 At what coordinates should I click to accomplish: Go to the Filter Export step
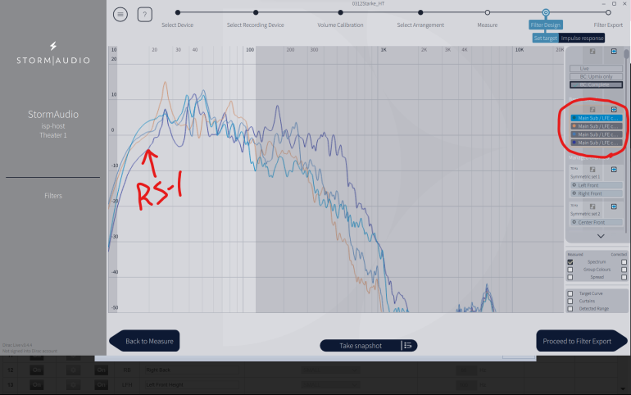[608, 25]
